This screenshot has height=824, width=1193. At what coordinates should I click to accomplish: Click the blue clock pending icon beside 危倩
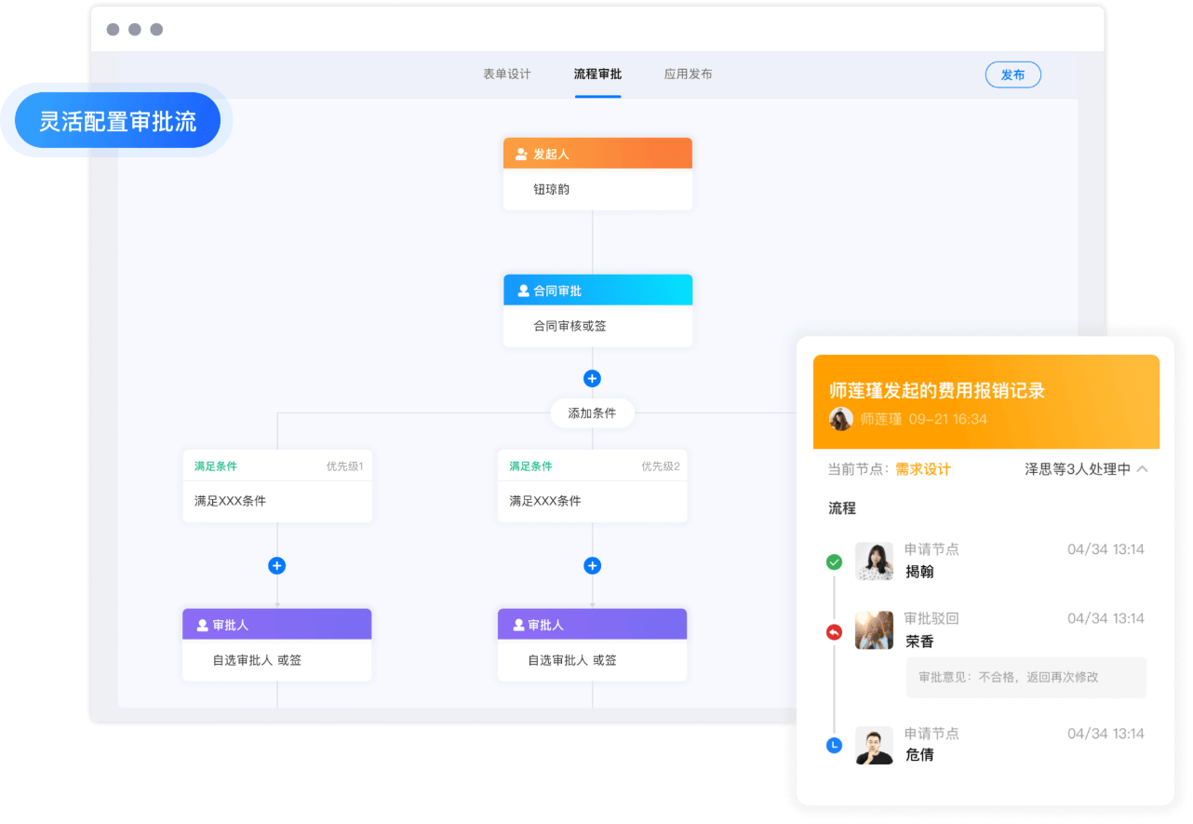[834, 746]
